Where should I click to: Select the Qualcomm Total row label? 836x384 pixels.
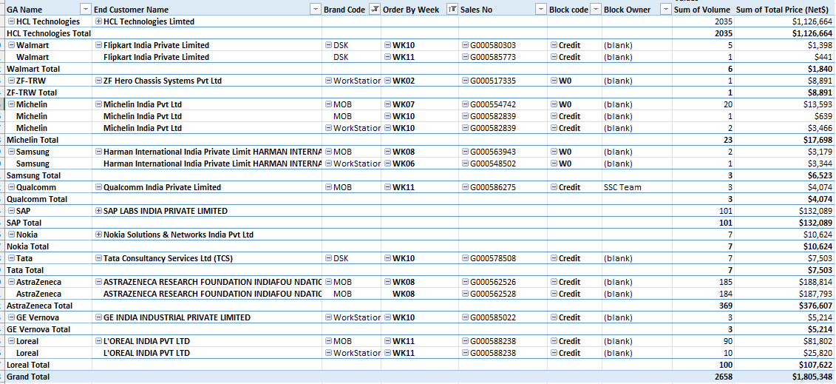tap(37, 199)
